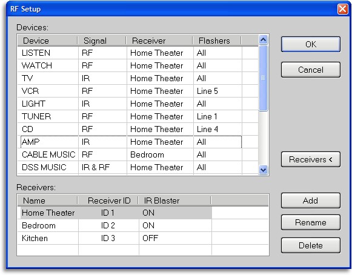Image resolution: width=352 pixels, height=275 pixels.
Task: Click the Cancel button
Action: click(310, 70)
